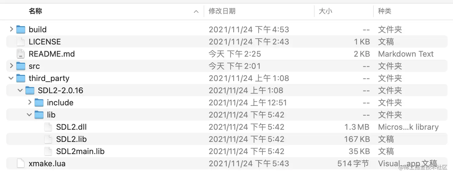Click the third_party folder icon
This screenshot has height=176, width=453.
tap(21, 78)
